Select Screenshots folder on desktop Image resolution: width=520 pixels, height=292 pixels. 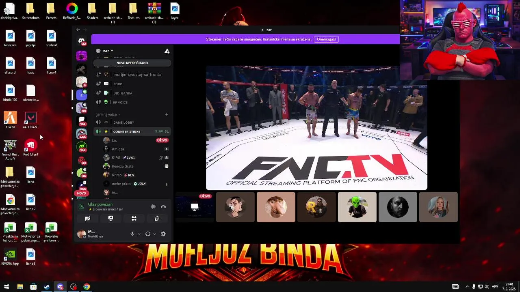tap(31, 11)
